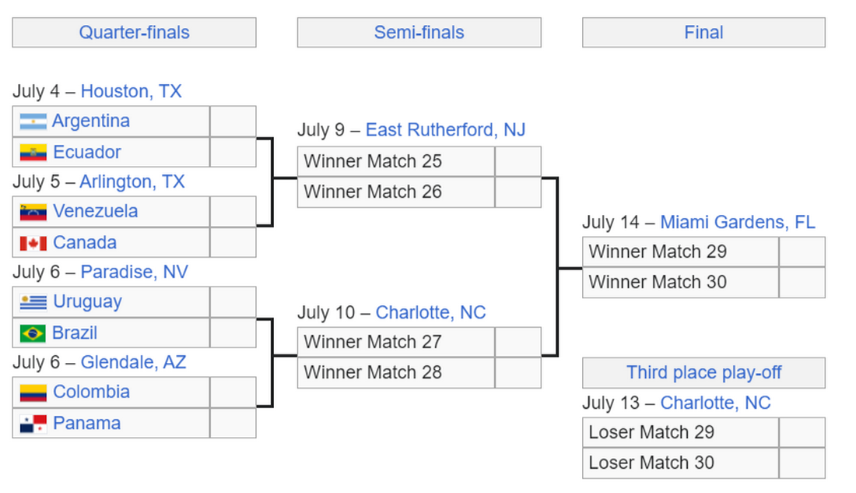Open the Semi-finals header link
The width and height of the screenshot is (856, 493).
[419, 32]
